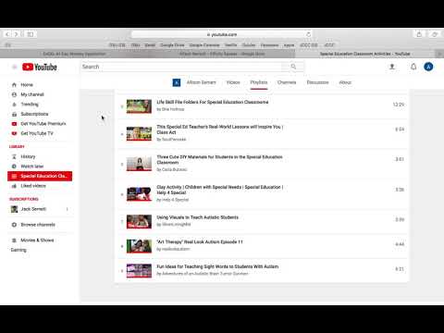This screenshot has width=444, height=333.
Task: Open Get YouTube TV
Action: (37, 133)
